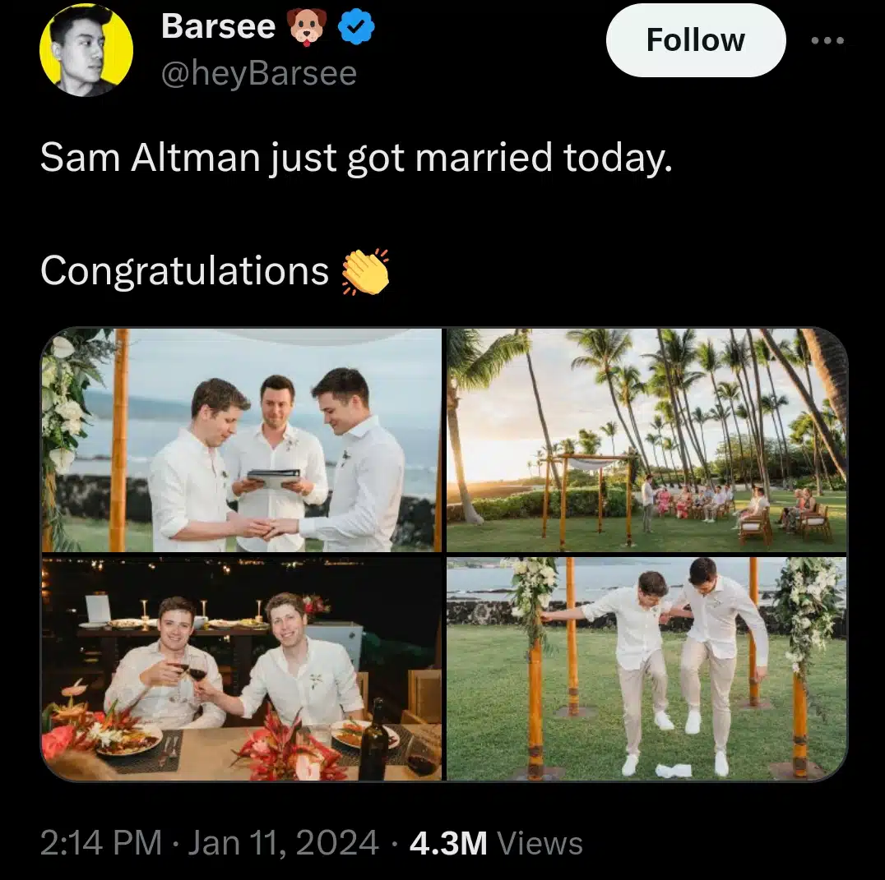The width and height of the screenshot is (885, 880).
Task: Select the tweet text about Sam Altman
Action: coord(355,157)
